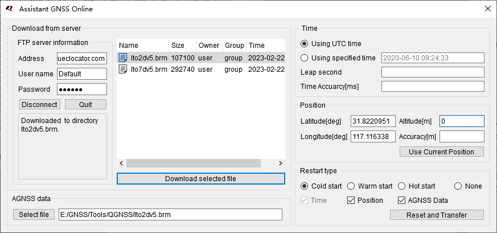Click the Disconnect button
This screenshot has height=233, width=497.
(x=39, y=104)
